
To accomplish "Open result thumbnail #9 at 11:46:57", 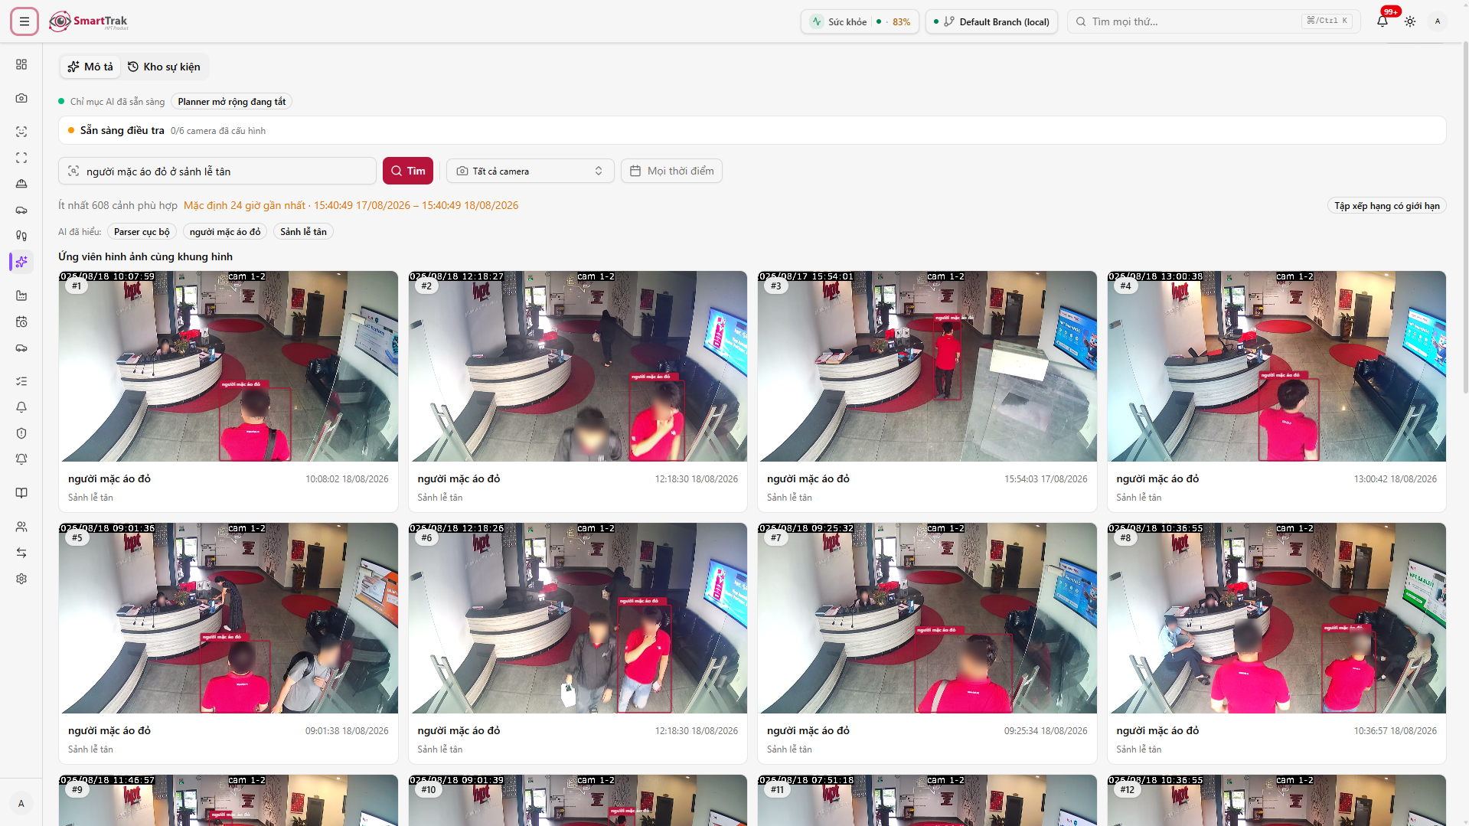I will (x=228, y=800).
